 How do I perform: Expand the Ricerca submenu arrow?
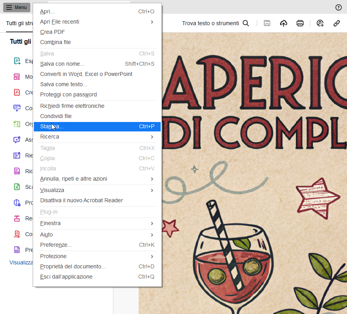[x=152, y=137]
